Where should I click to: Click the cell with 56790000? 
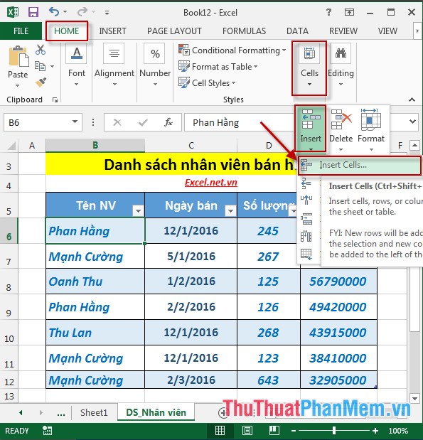[x=338, y=281]
